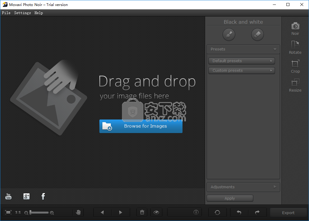Click the fit to screen icon
The width and height of the screenshot is (309, 221).
pyautogui.click(x=8, y=212)
